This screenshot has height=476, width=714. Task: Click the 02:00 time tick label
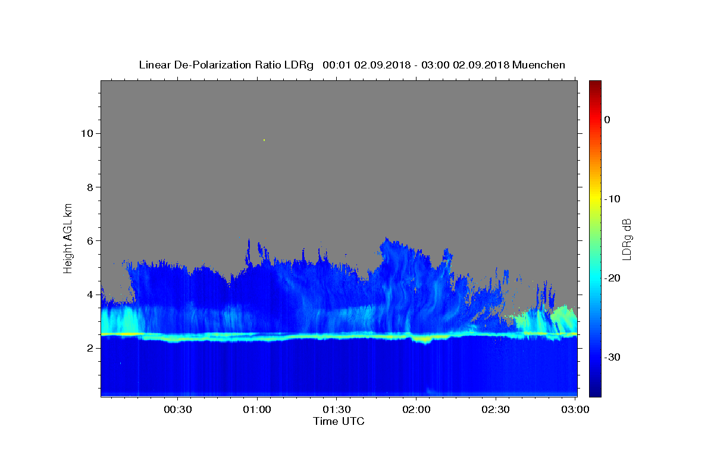[x=416, y=410]
